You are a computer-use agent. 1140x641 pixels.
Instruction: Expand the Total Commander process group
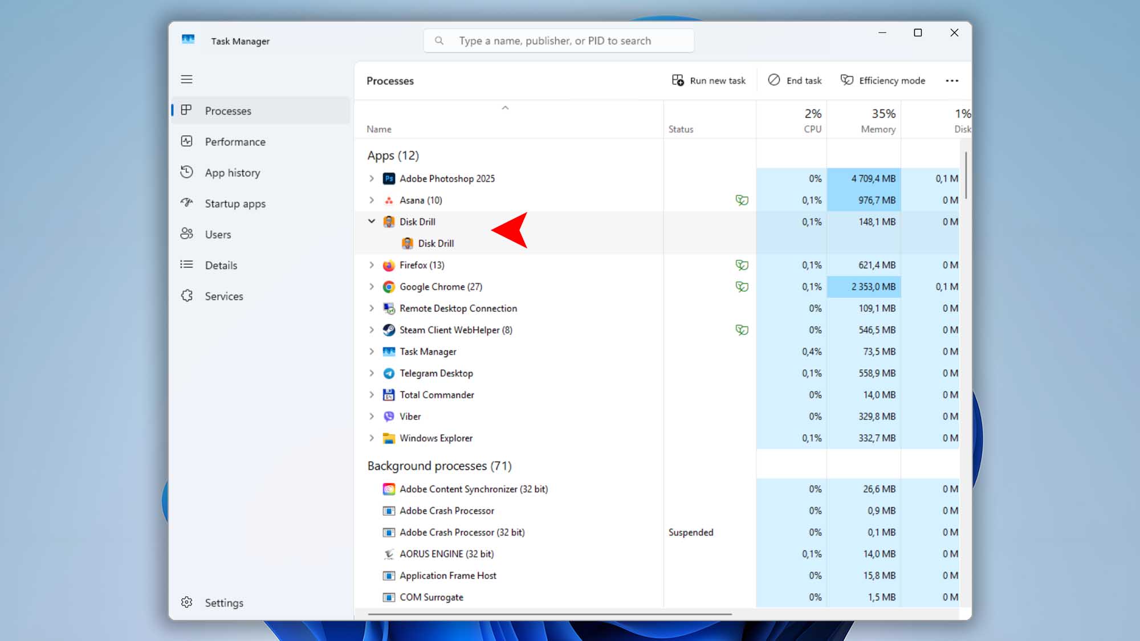point(372,395)
